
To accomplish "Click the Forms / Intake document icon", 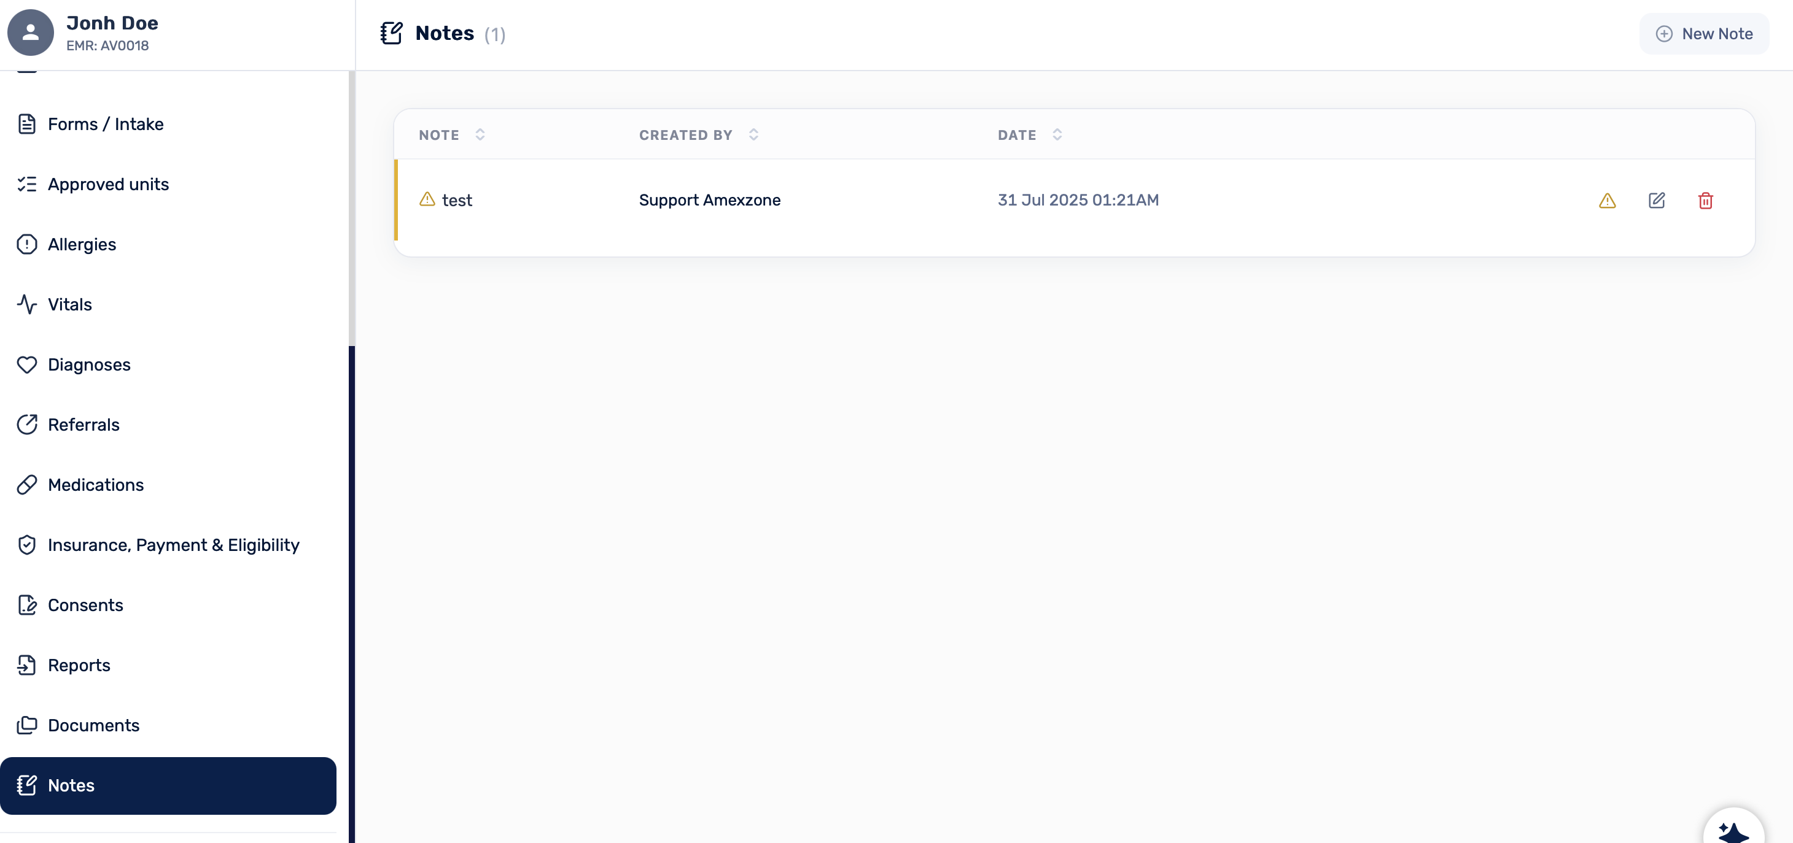I will click(26, 124).
